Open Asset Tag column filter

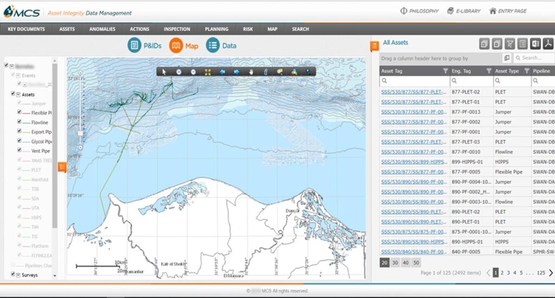[x=446, y=71]
